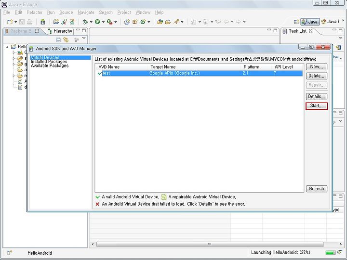Open the New Java Class dropdown arrow
347x260 pixels.
tap(149, 22)
